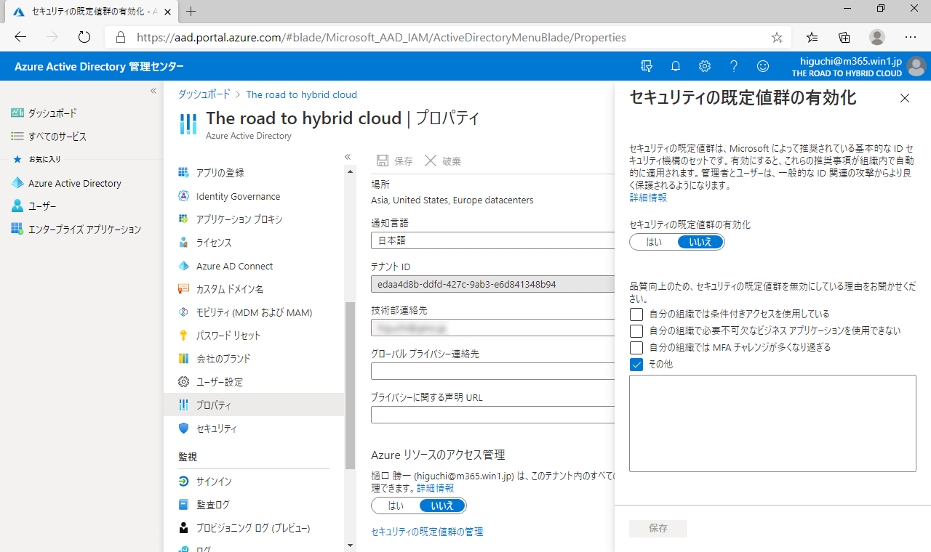Open モビリティ (MDM および MAM) item
Screen dimensions: 931x552
254,312
